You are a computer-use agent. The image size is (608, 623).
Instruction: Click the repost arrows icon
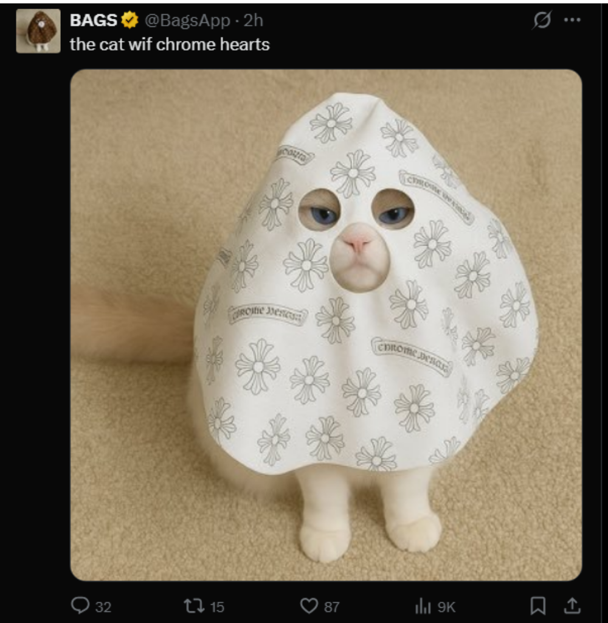[193, 605]
